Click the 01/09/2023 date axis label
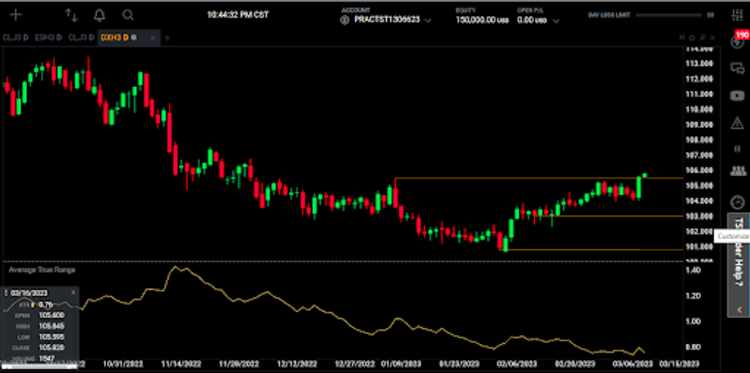The width and height of the screenshot is (750, 373). pyautogui.click(x=402, y=364)
